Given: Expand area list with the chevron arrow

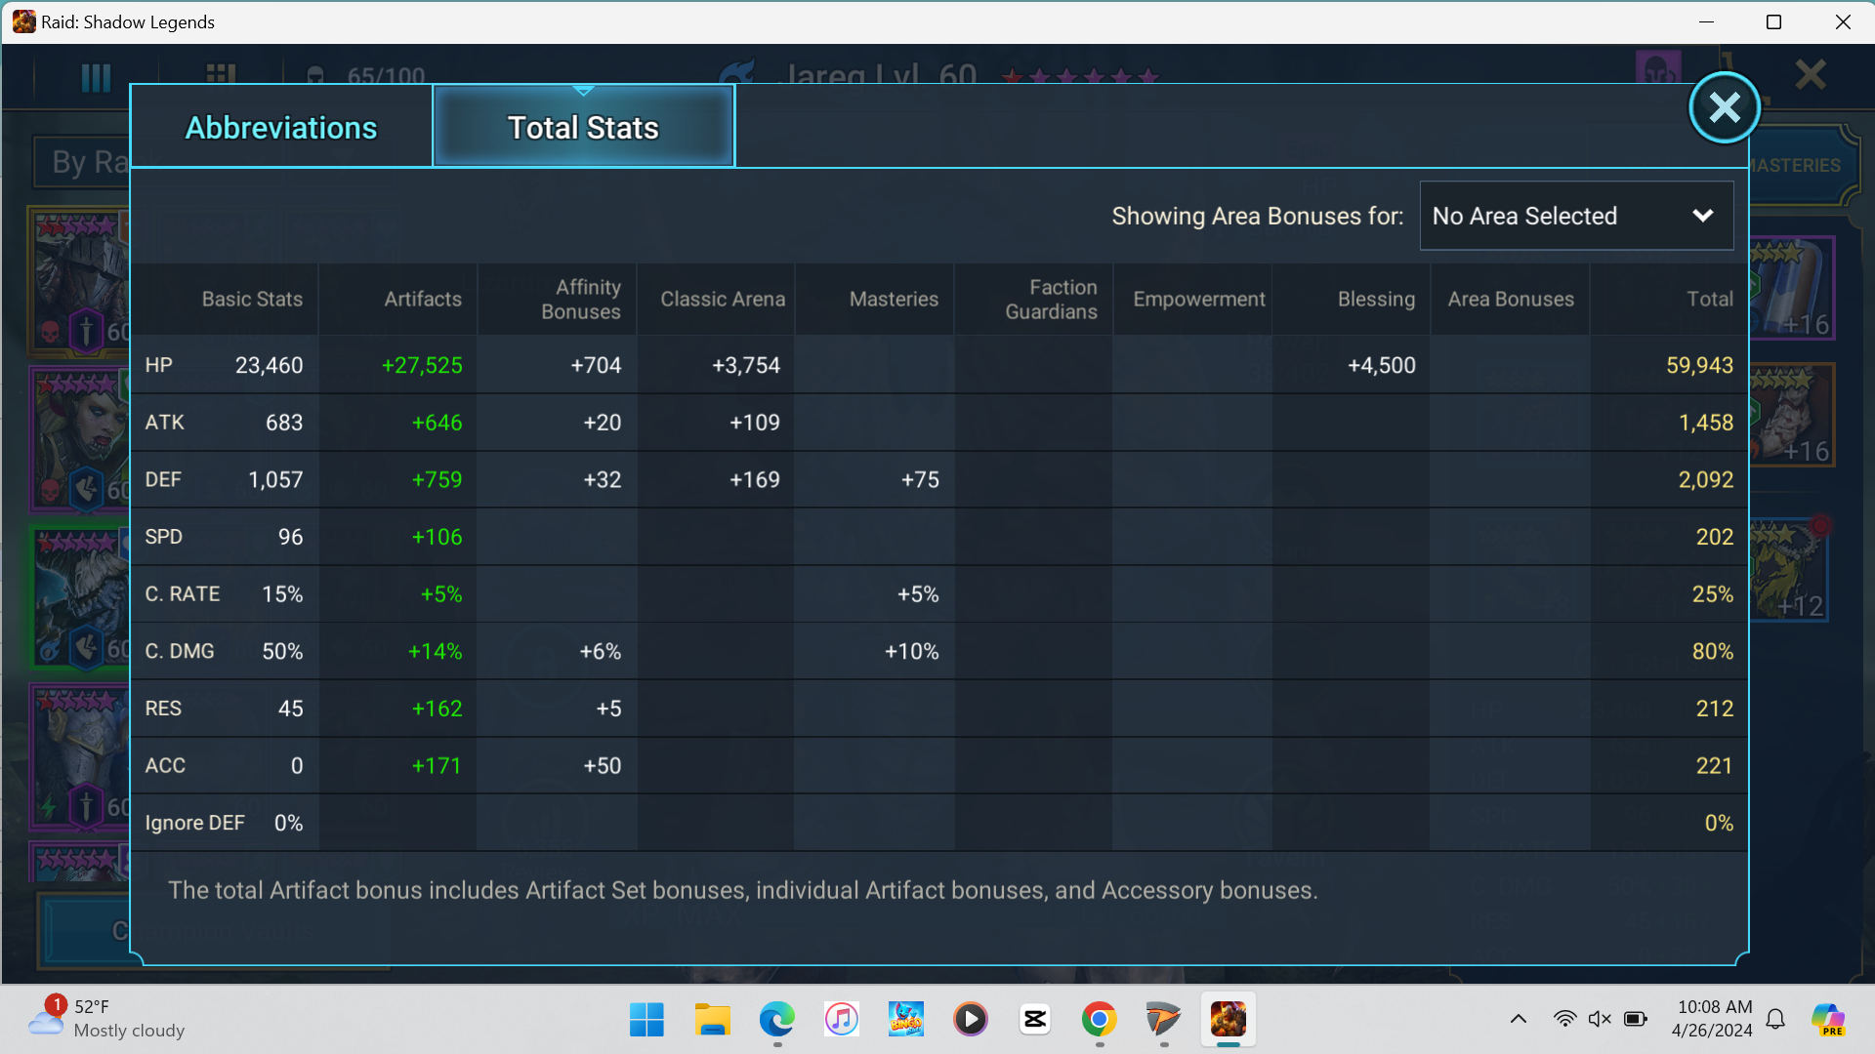Looking at the screenshot, I should 1703,216.
